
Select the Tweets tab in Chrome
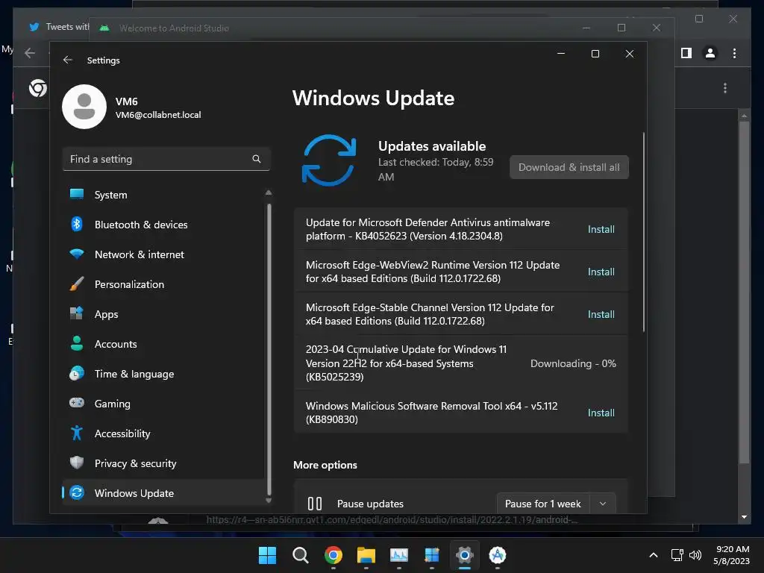[58, 27]
